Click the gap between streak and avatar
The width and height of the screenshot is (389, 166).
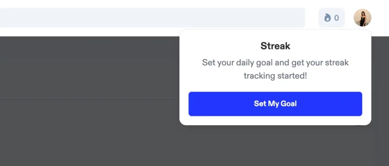click(349, 18)
